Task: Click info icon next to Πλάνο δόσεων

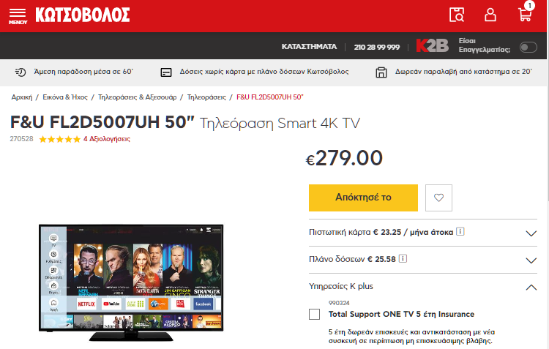Action: click(x=403, y=259)
